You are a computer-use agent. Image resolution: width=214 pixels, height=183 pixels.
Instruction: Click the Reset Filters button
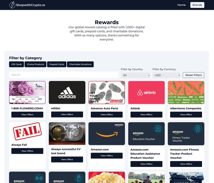(x=194, y=75)
